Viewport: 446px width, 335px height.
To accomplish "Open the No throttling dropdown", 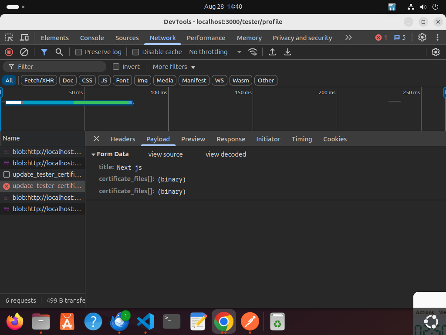I will click(x=215, y=52).
